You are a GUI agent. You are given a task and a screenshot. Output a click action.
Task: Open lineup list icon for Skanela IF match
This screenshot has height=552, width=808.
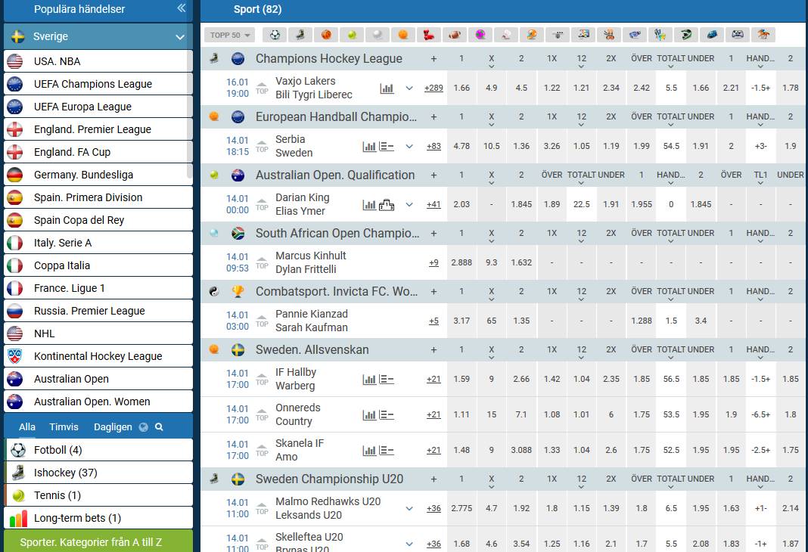click(387, 451)
